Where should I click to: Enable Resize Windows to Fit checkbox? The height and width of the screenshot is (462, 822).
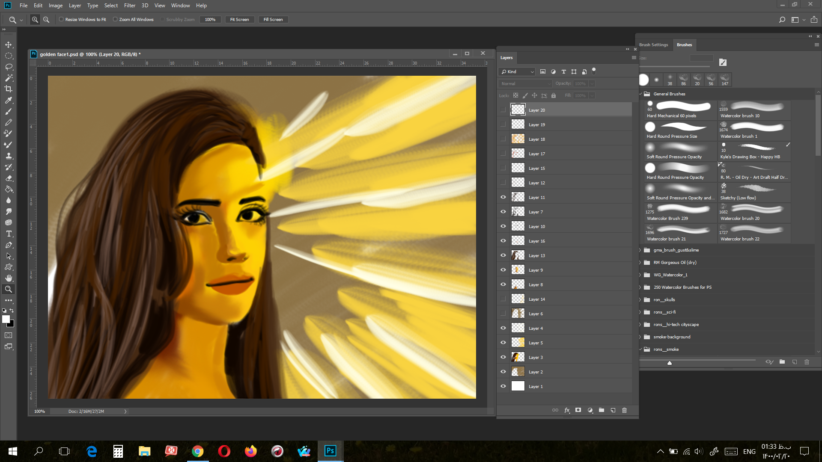click(x=61, y=19)
